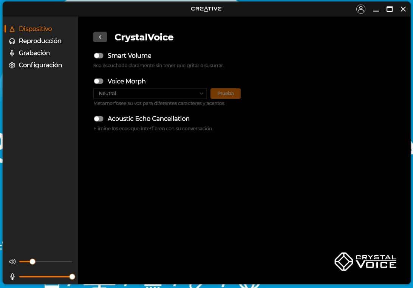Go back using the arrow button

pyautogui.click(x=100, y=37)
